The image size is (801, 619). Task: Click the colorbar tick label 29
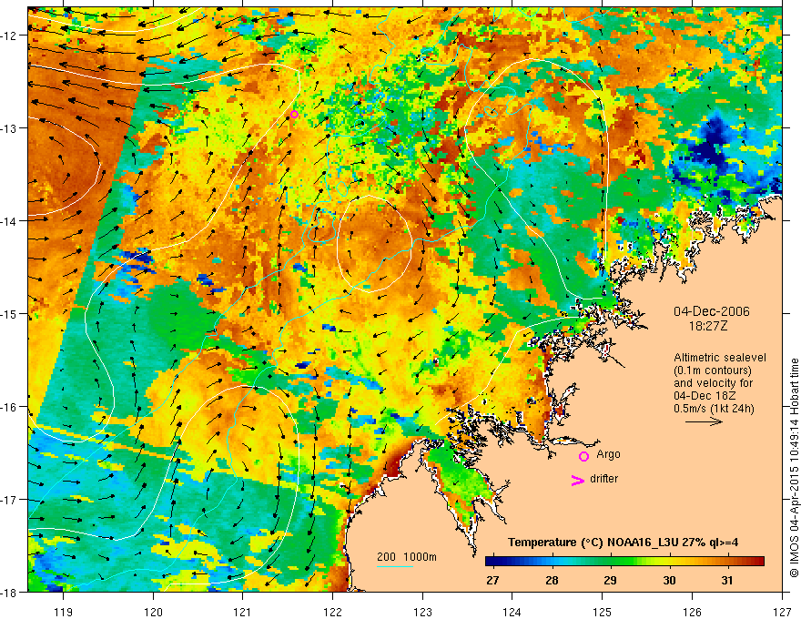[610, 581]
